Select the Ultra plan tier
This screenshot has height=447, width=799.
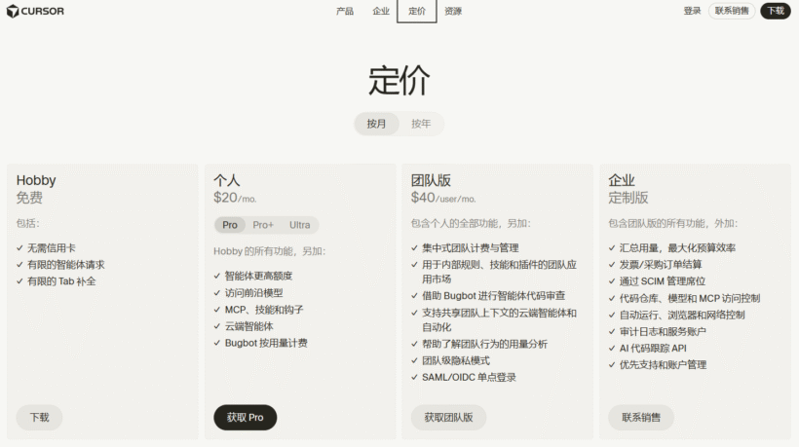(300, 225)
